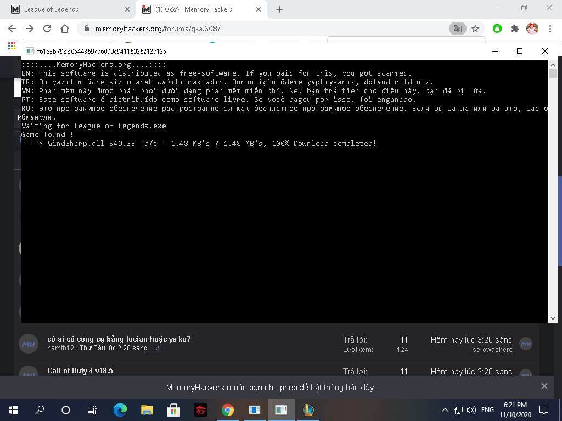Open File Explorer from the taskbar
562x421 pixels.
(147, 410)
